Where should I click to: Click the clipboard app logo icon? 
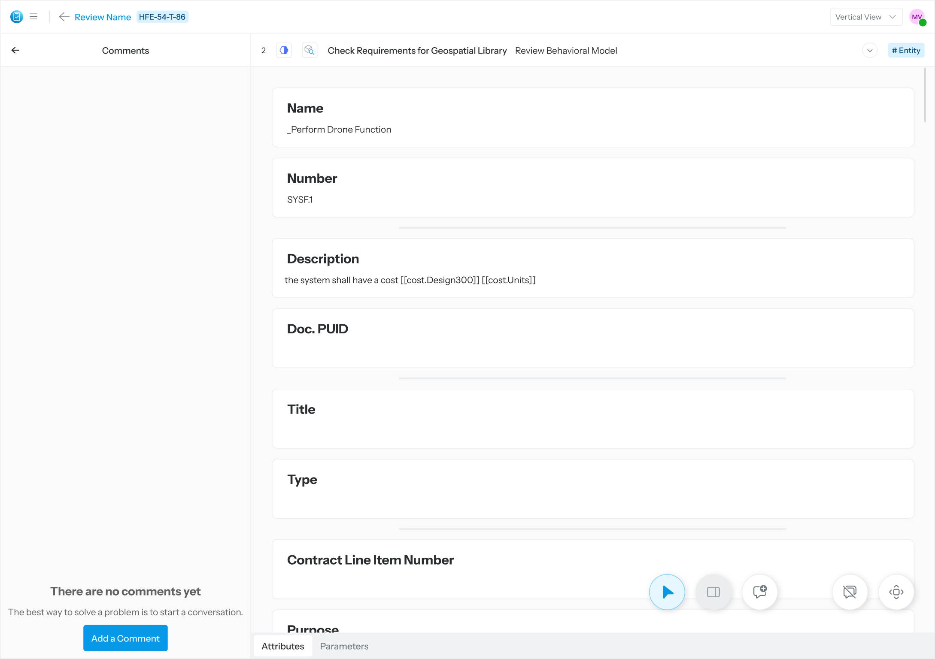(16, 17)
